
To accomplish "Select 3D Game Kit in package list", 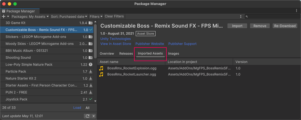I will 47,23.
